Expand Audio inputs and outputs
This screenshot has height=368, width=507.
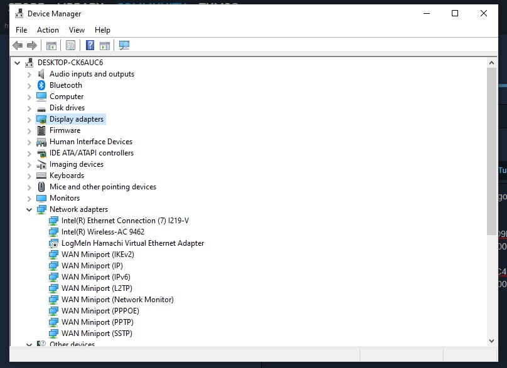[x=29, y=75]
